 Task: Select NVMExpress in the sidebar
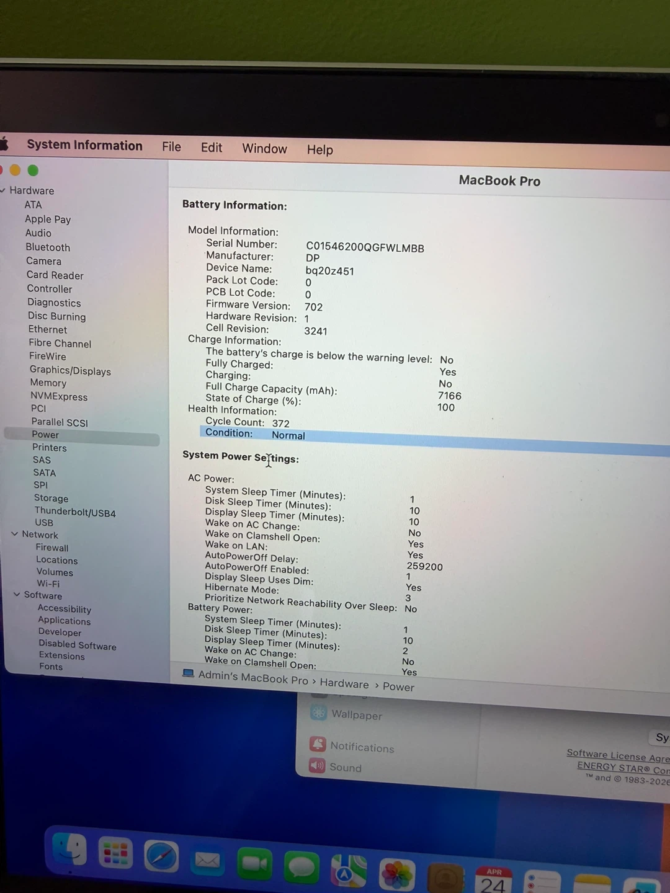(x=59, y=396)
